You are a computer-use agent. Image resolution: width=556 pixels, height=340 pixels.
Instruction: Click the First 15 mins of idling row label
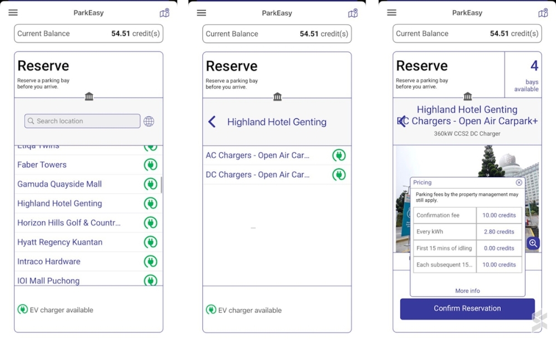(x=444, y=248)
